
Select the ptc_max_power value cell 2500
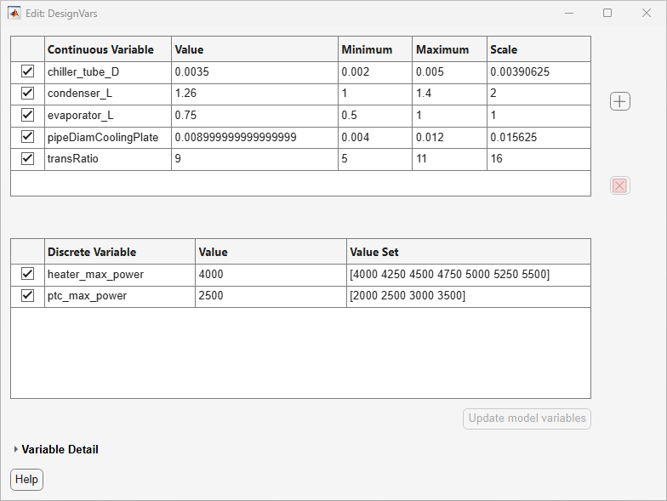[271, 296]
